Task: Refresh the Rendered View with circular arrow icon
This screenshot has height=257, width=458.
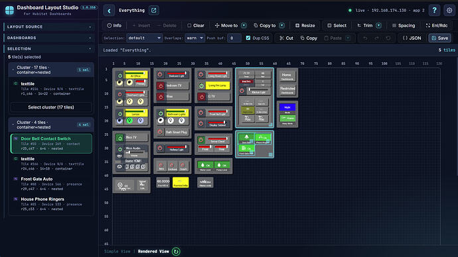Action: pyautogui.click(x=176, y=252)
